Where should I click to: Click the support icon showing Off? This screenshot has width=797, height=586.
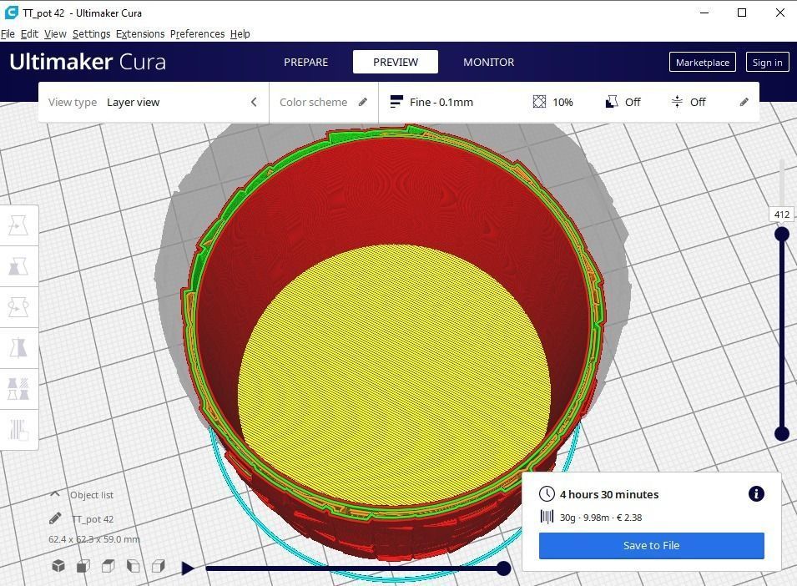pyautogui.click(x=612, y=102)
